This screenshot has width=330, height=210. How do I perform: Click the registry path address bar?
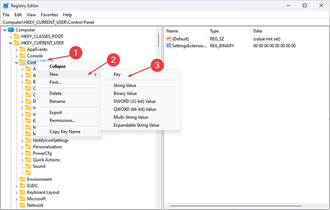click(x=165, y=23)
